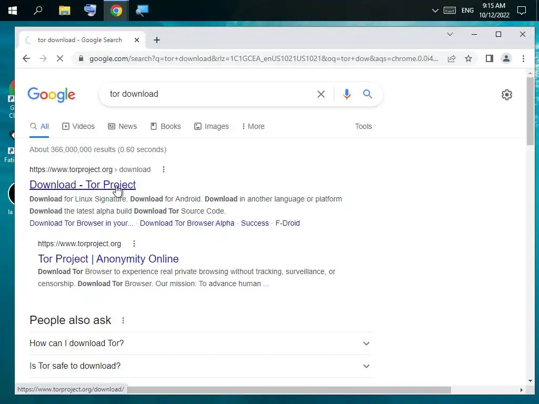Open the F-Droid sitelink
The height and width of the screenshot is (404, 539).
click(288, 223)
